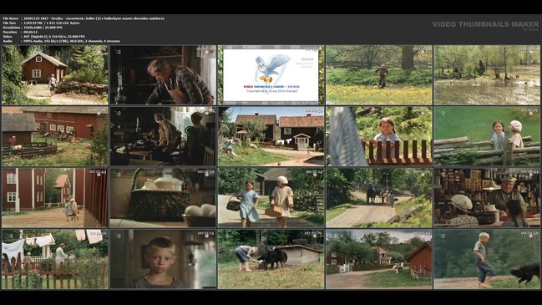The width and height of the screenshot is (542, 305).
Task: Open close-up of blond boy thumbnail
Action: pos(163,259)
